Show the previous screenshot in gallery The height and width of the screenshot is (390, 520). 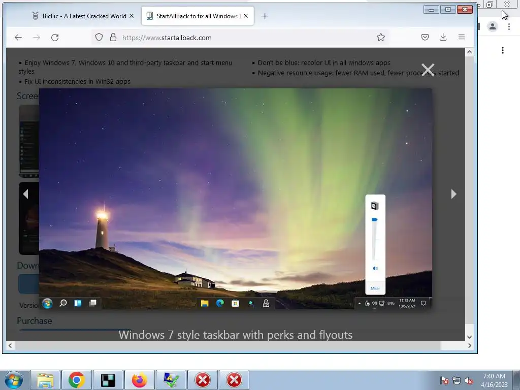pos(25,194)
